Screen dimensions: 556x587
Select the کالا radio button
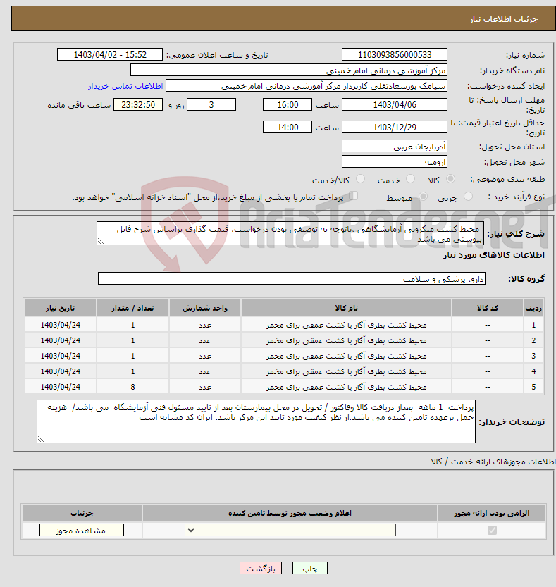[x=450, y=179]
